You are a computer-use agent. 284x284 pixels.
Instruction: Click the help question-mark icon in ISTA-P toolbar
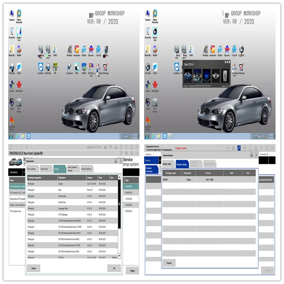tap(261, 148)
